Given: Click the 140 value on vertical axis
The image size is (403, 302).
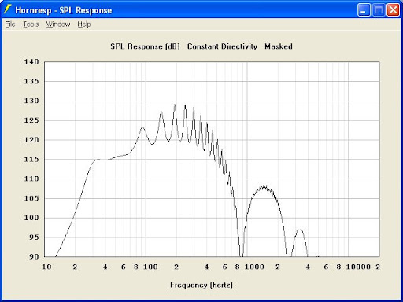Looking at the screenshot, I should click(x=31, y=62).
